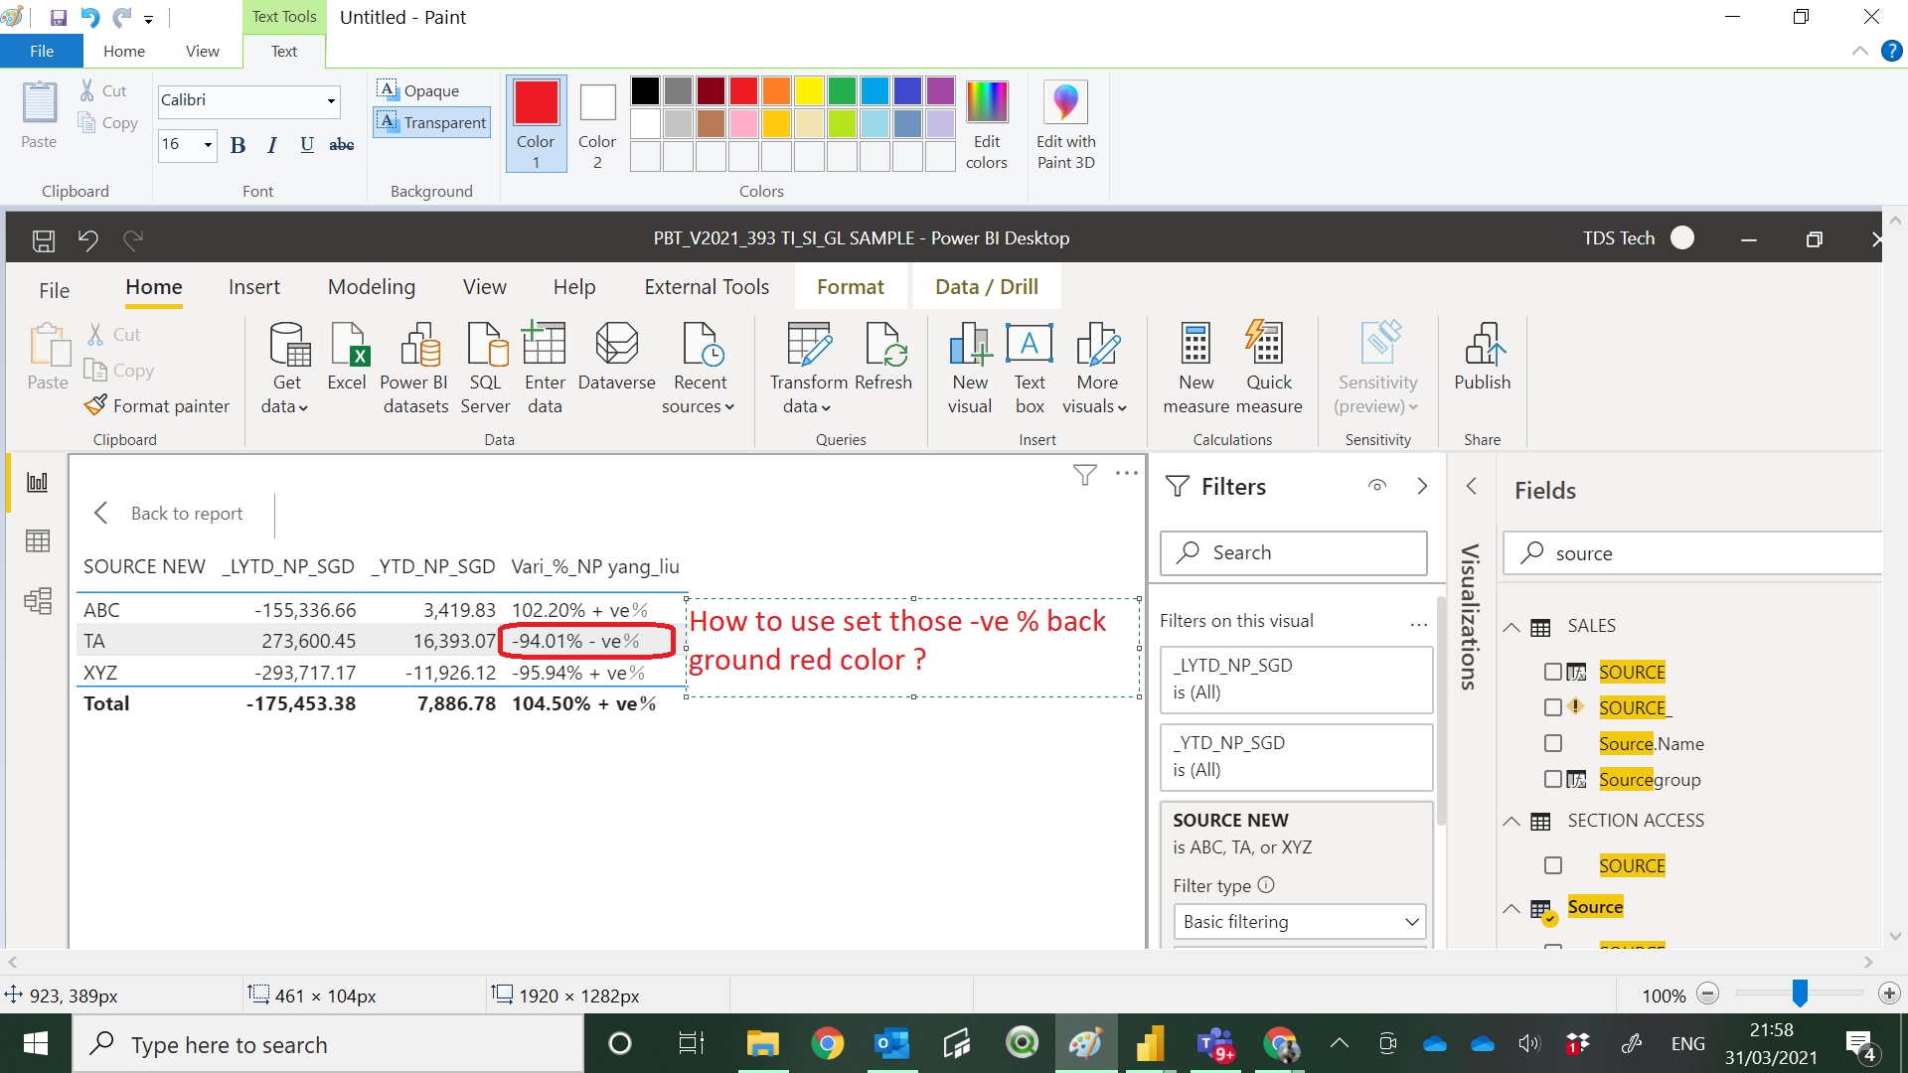Collapse the Source table in Fields
This screenshot has height=1073, width=1908.
(x=1511, y=908)
